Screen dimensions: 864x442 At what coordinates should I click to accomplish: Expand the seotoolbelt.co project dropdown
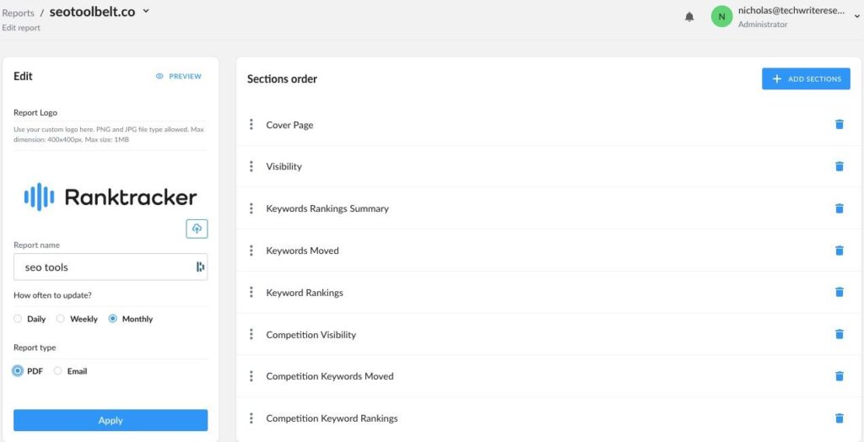pyautogui.click(x=146, y=12)
